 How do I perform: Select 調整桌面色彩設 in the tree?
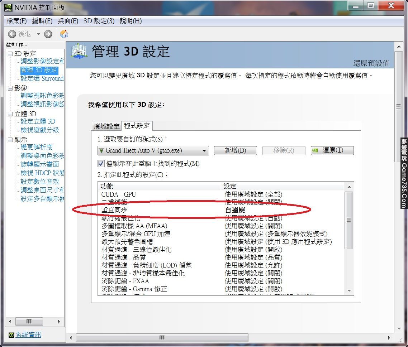(x=42, y=156)
